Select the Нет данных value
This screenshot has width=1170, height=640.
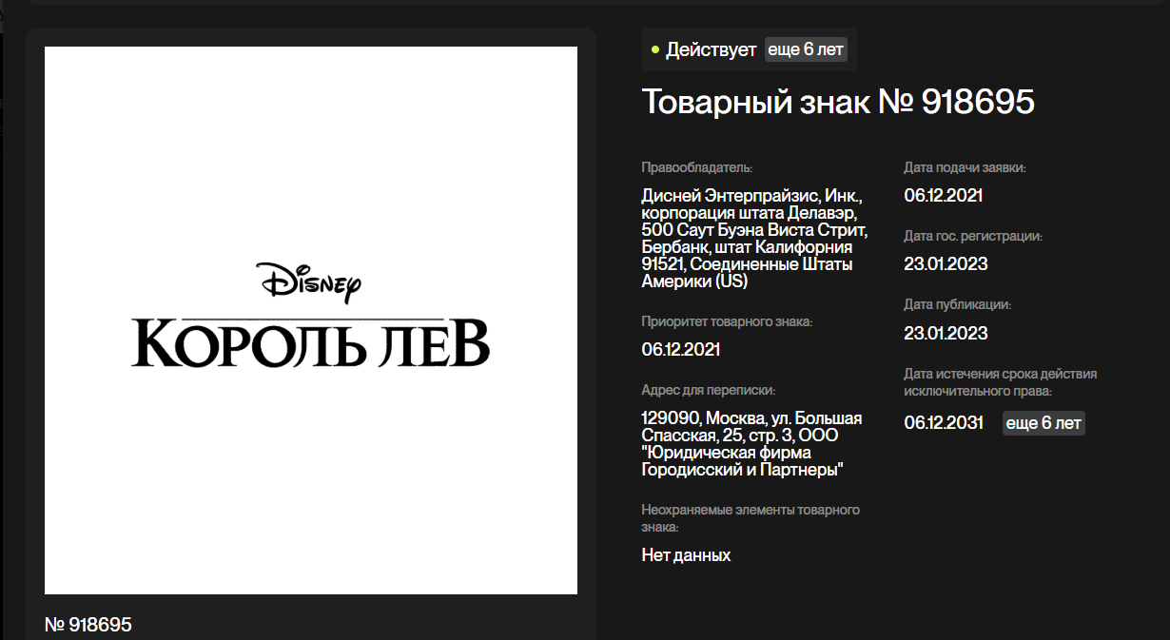(x=686, y=555)
